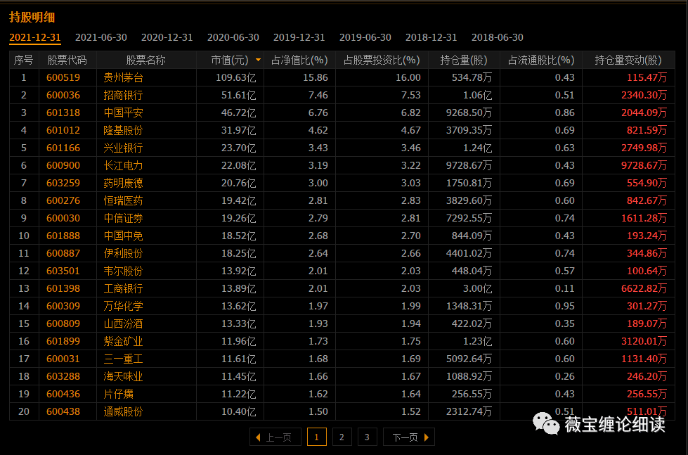688x455 pixels.
Task: Open 海天味业 stock link
Action: (x=123, y=376)
